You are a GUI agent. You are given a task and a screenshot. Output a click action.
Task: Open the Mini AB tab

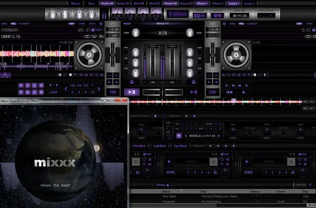click(x=139, y=4)
